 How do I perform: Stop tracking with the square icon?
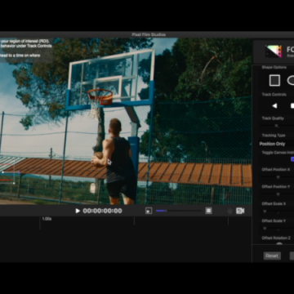(x=292, y=106)
